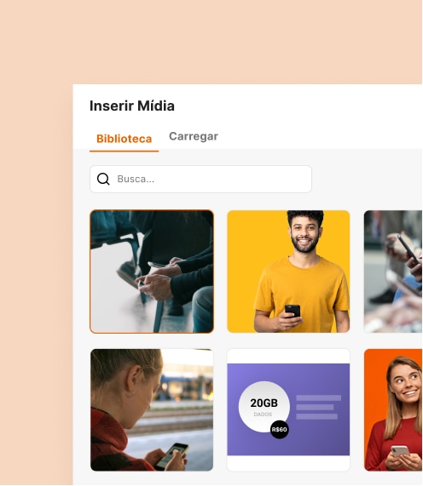This screenshot has width=423, height=486.
Task: Switch to the Biblioteca tab
Action: [x=124, y=139]
